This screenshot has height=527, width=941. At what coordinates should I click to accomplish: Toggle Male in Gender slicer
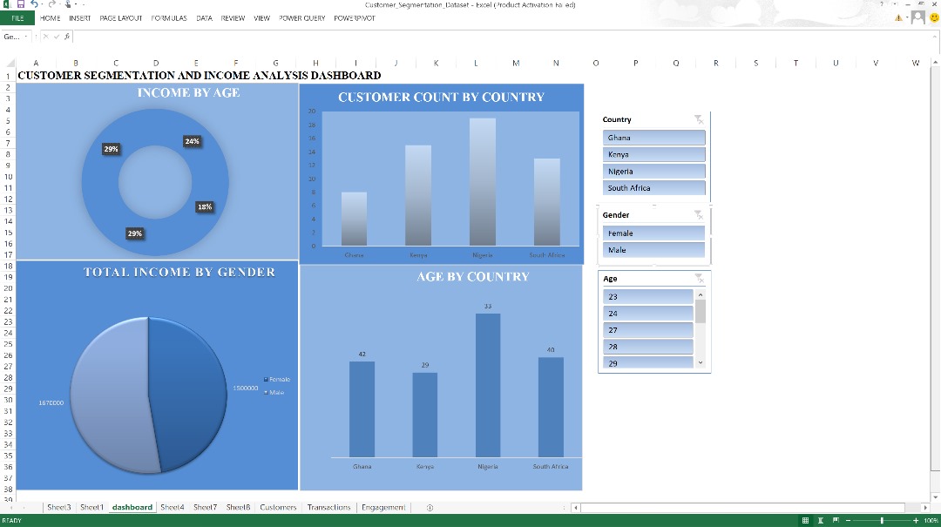(653, 250)
